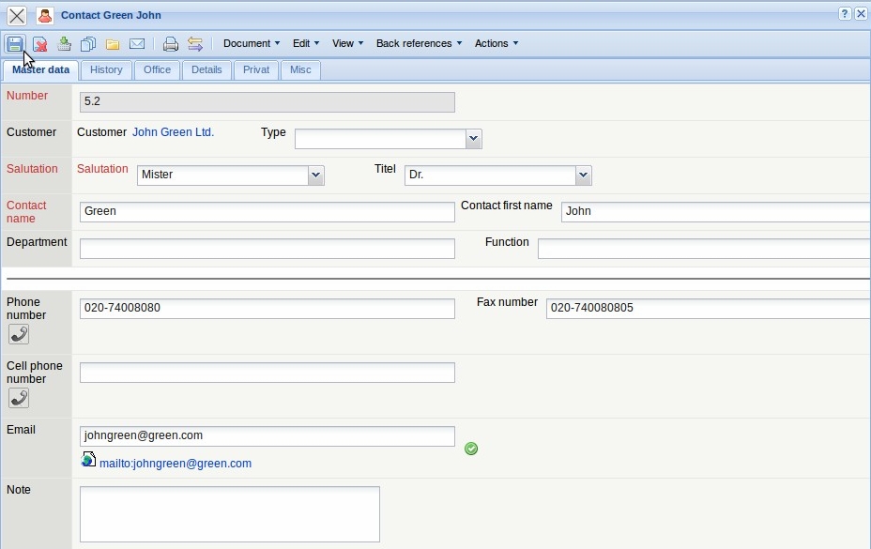Viewport: 871px width, 549px height.
Task: Click the mailto:johngreen@green.com link
Action: pyautogui.click(x=176, y=463)
